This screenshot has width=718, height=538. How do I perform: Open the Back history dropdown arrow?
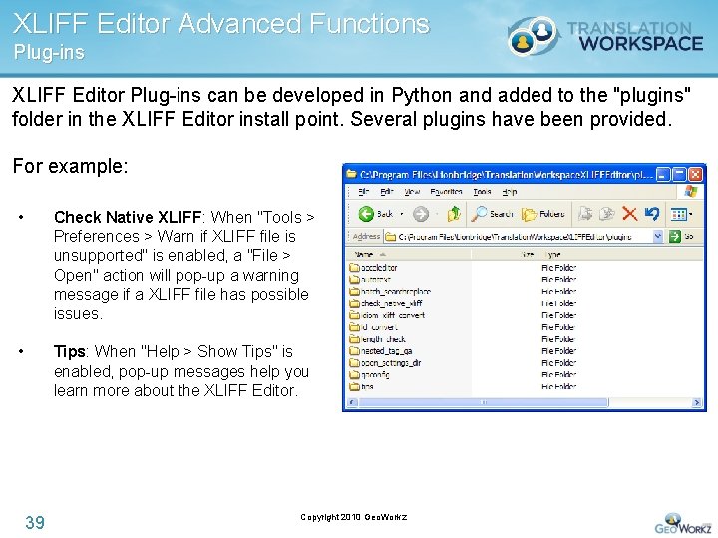(402, 214)
